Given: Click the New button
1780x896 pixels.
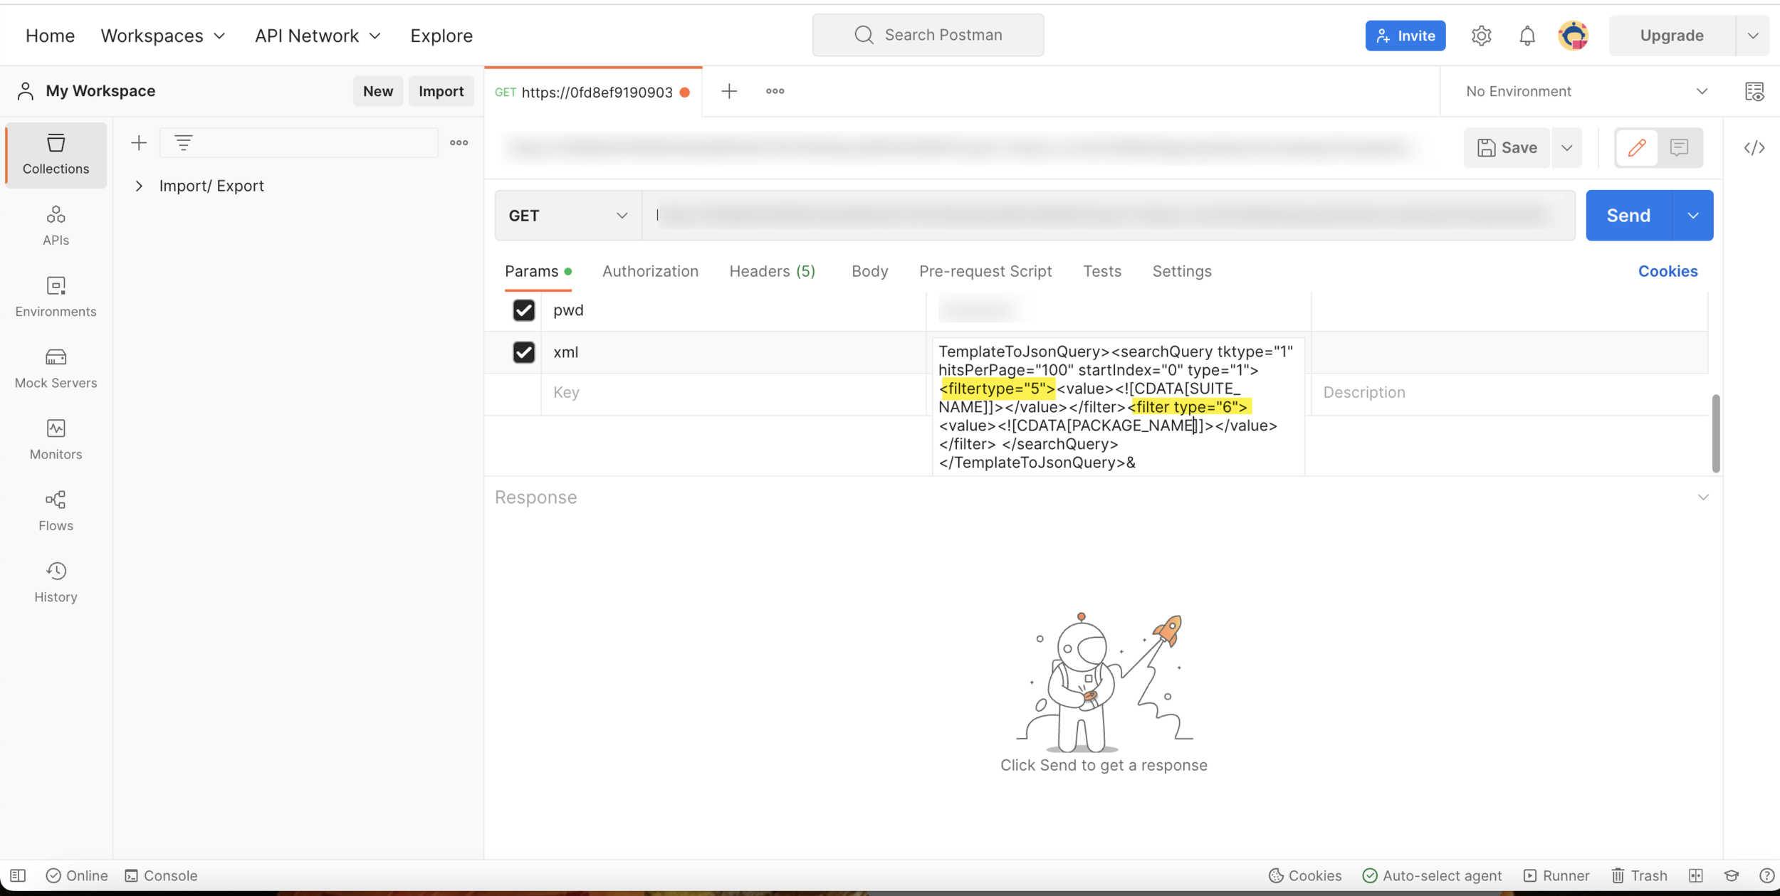Looking at the screenshot, I should click(x=377, y=91).
